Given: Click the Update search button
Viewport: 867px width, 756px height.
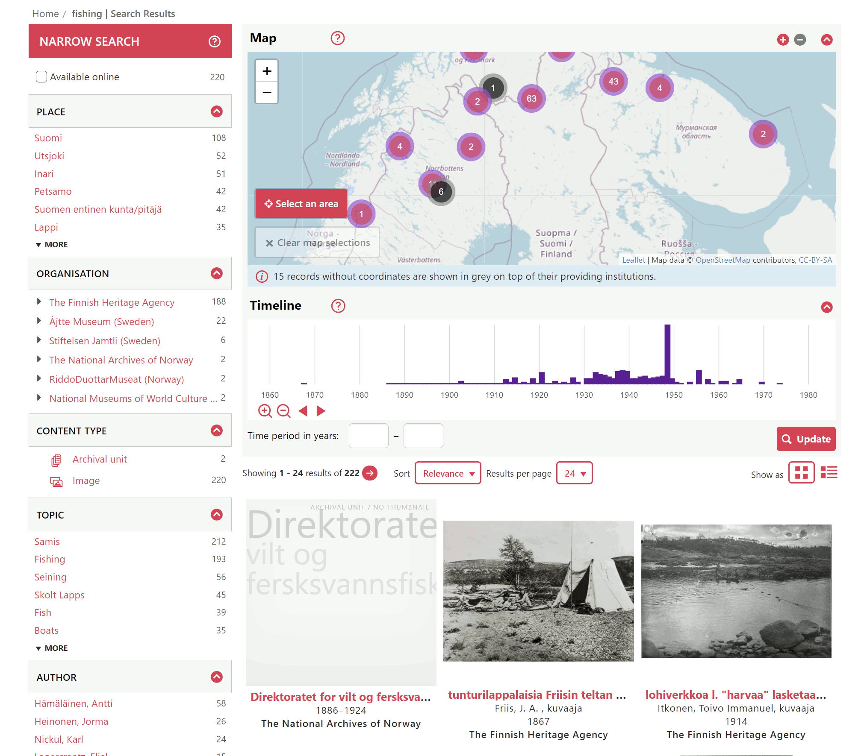Looking at the screenshot, I should click(805, 439).
